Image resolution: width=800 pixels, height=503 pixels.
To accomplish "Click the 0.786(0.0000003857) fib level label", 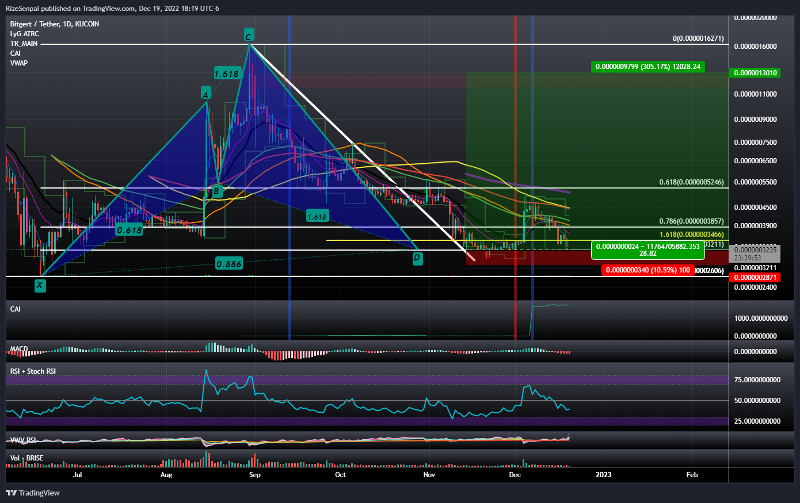I will pyautogui.click(x=691, y=221).
